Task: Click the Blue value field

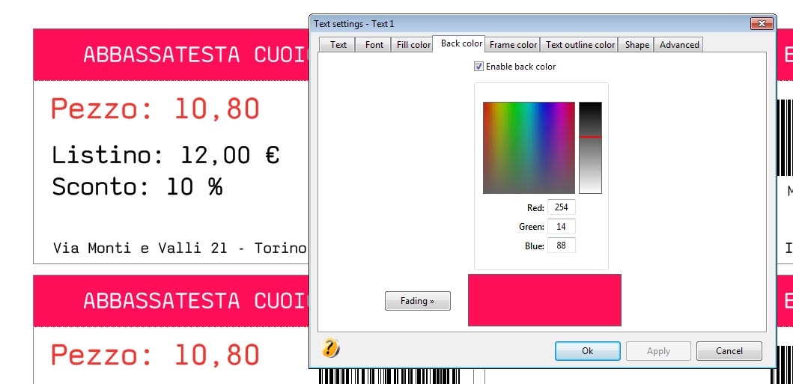Action: [561, 246]
